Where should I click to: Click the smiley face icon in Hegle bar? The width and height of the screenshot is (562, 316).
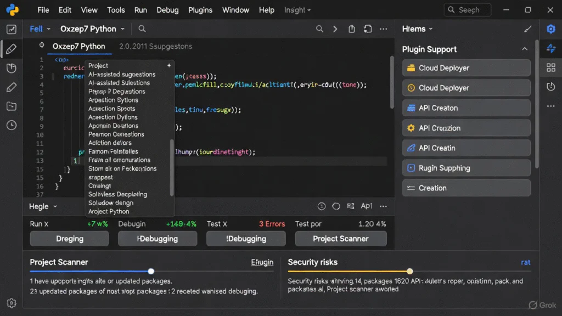tap(322, 206)
